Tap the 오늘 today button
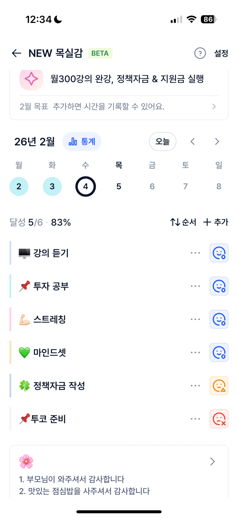The image size is (238, 518). (163, 141)
